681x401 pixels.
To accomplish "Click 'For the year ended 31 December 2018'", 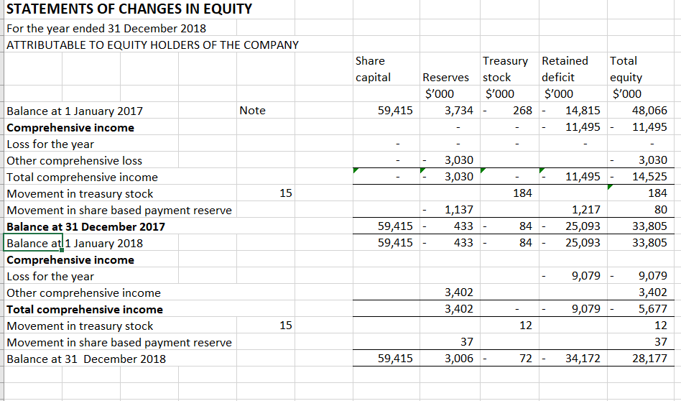I will (106, 28).
